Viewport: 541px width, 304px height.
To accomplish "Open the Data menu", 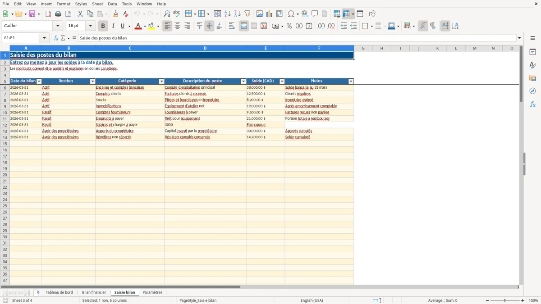I will tap(112, 4).
